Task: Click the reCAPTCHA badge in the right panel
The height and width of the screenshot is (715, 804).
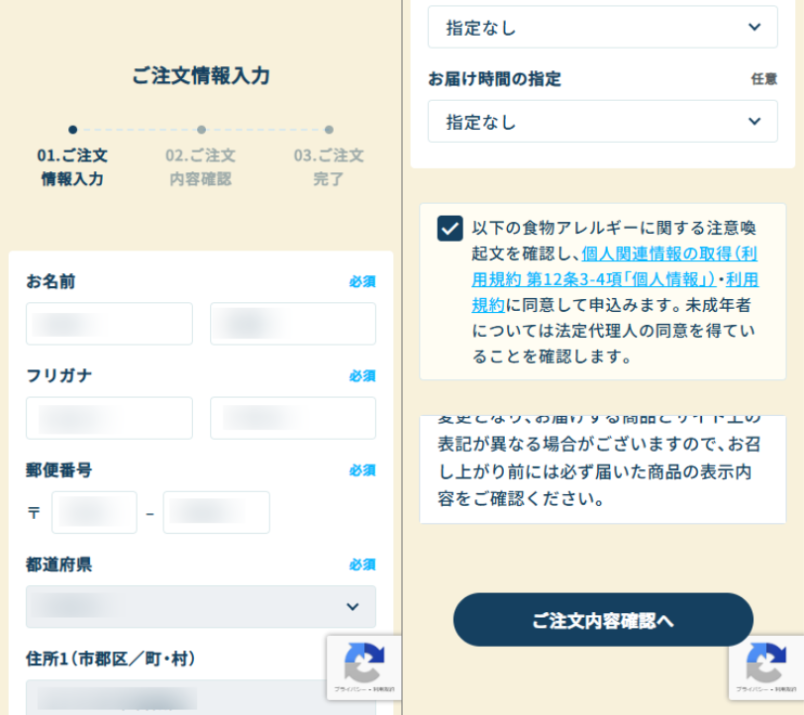Action: pos(766,667)
